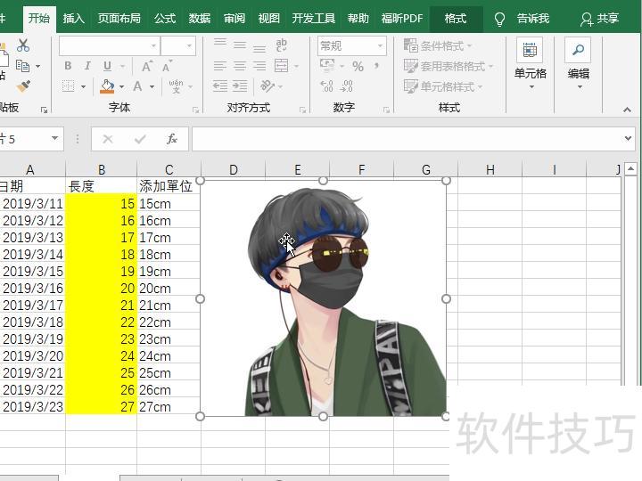Toggle Bold formatting
This screenshot has height=481, width=642.
click(x=68, y=66)
